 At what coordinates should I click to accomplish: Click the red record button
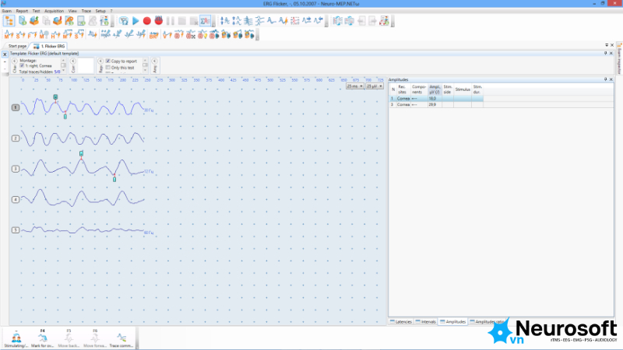[x=147, y=21]
